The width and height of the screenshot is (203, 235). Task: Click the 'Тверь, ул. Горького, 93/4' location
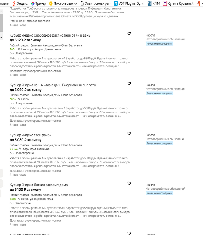[37, 199]
